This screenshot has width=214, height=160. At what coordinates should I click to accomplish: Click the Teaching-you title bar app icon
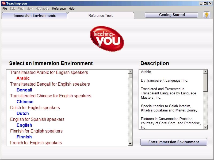click(4, 3)
